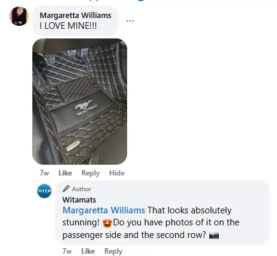Click the heart-eyes emoji in reply

(107, 224)
